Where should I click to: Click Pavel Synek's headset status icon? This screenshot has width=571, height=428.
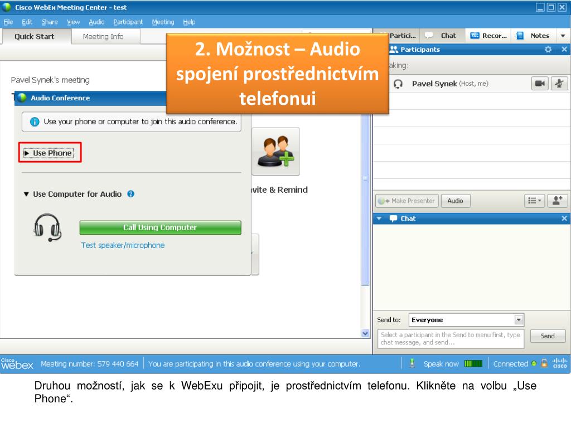tap(398, 84)
